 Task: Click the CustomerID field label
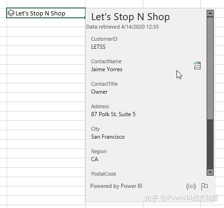coord(104,39)
